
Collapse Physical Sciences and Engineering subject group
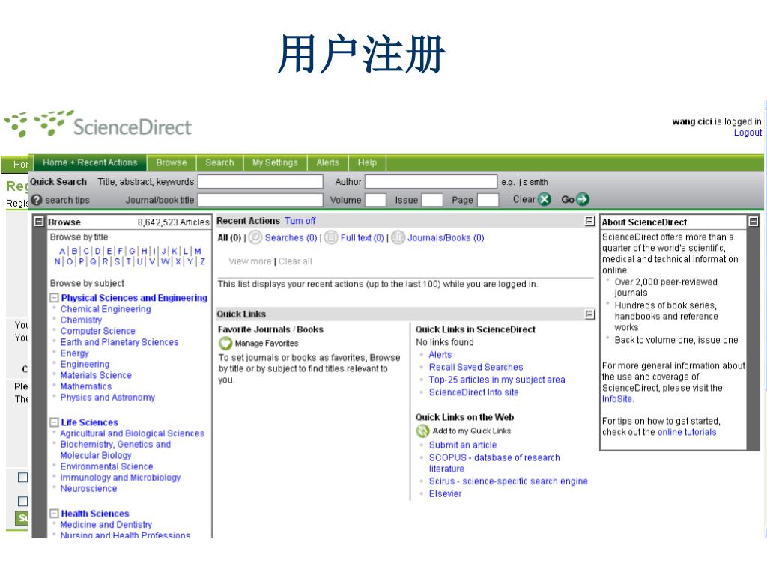[x=54, y=298]
